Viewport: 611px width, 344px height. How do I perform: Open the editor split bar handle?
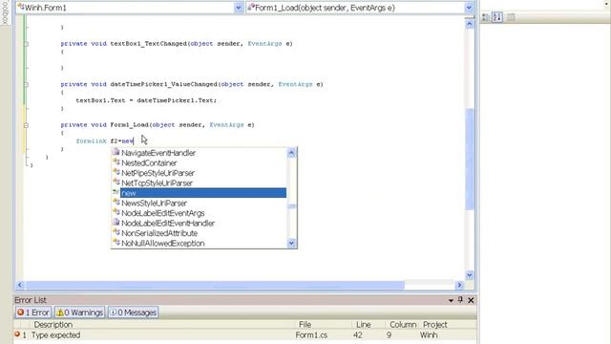point(469,17)
